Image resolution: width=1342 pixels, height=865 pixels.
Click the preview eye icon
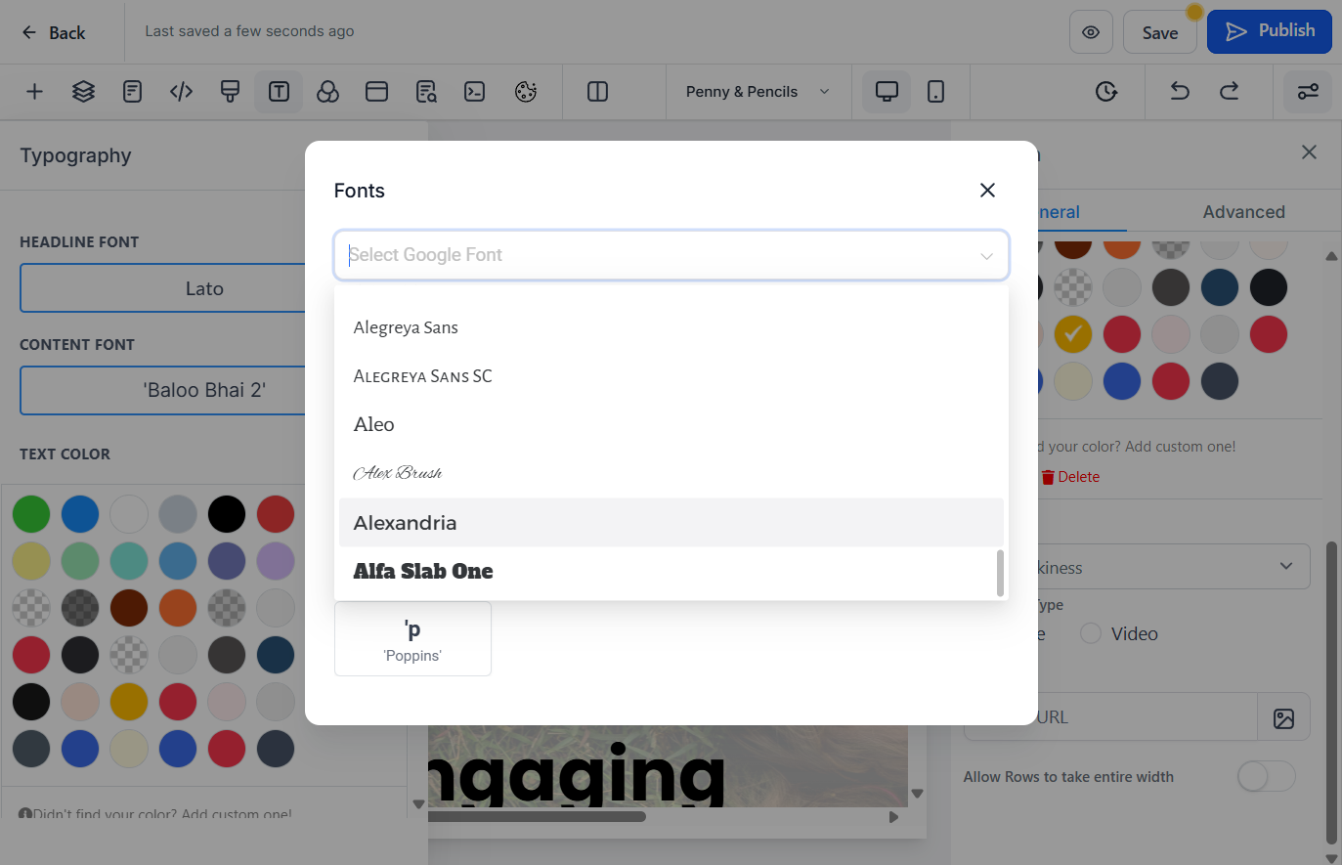[x=1091, y=32]
